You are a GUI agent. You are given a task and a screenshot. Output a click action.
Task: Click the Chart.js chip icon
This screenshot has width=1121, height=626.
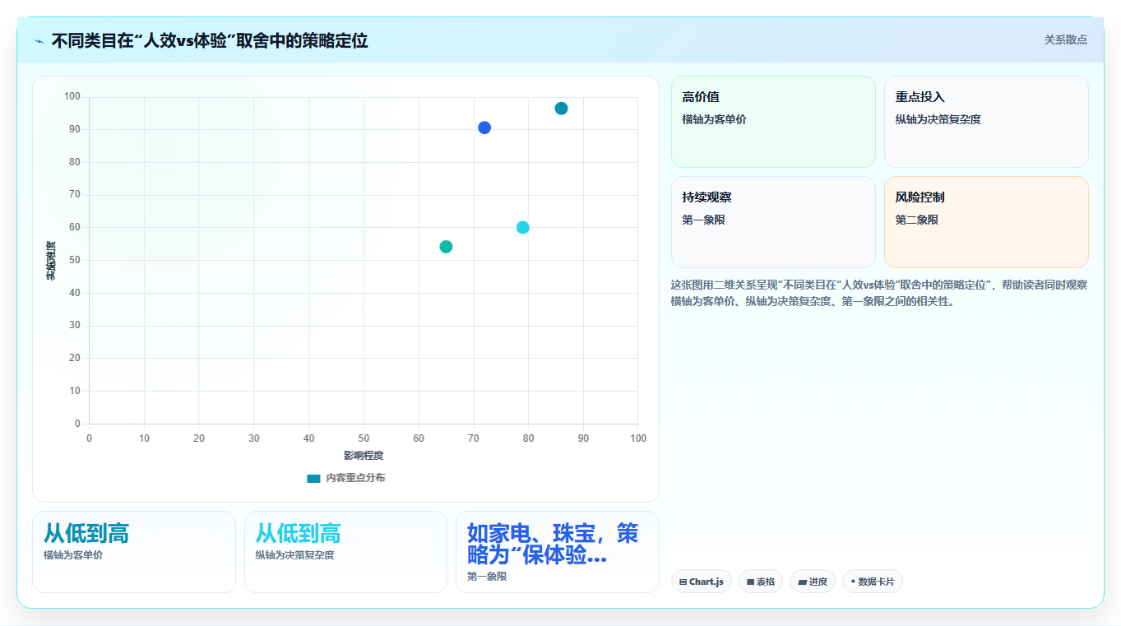pos(683,582)
